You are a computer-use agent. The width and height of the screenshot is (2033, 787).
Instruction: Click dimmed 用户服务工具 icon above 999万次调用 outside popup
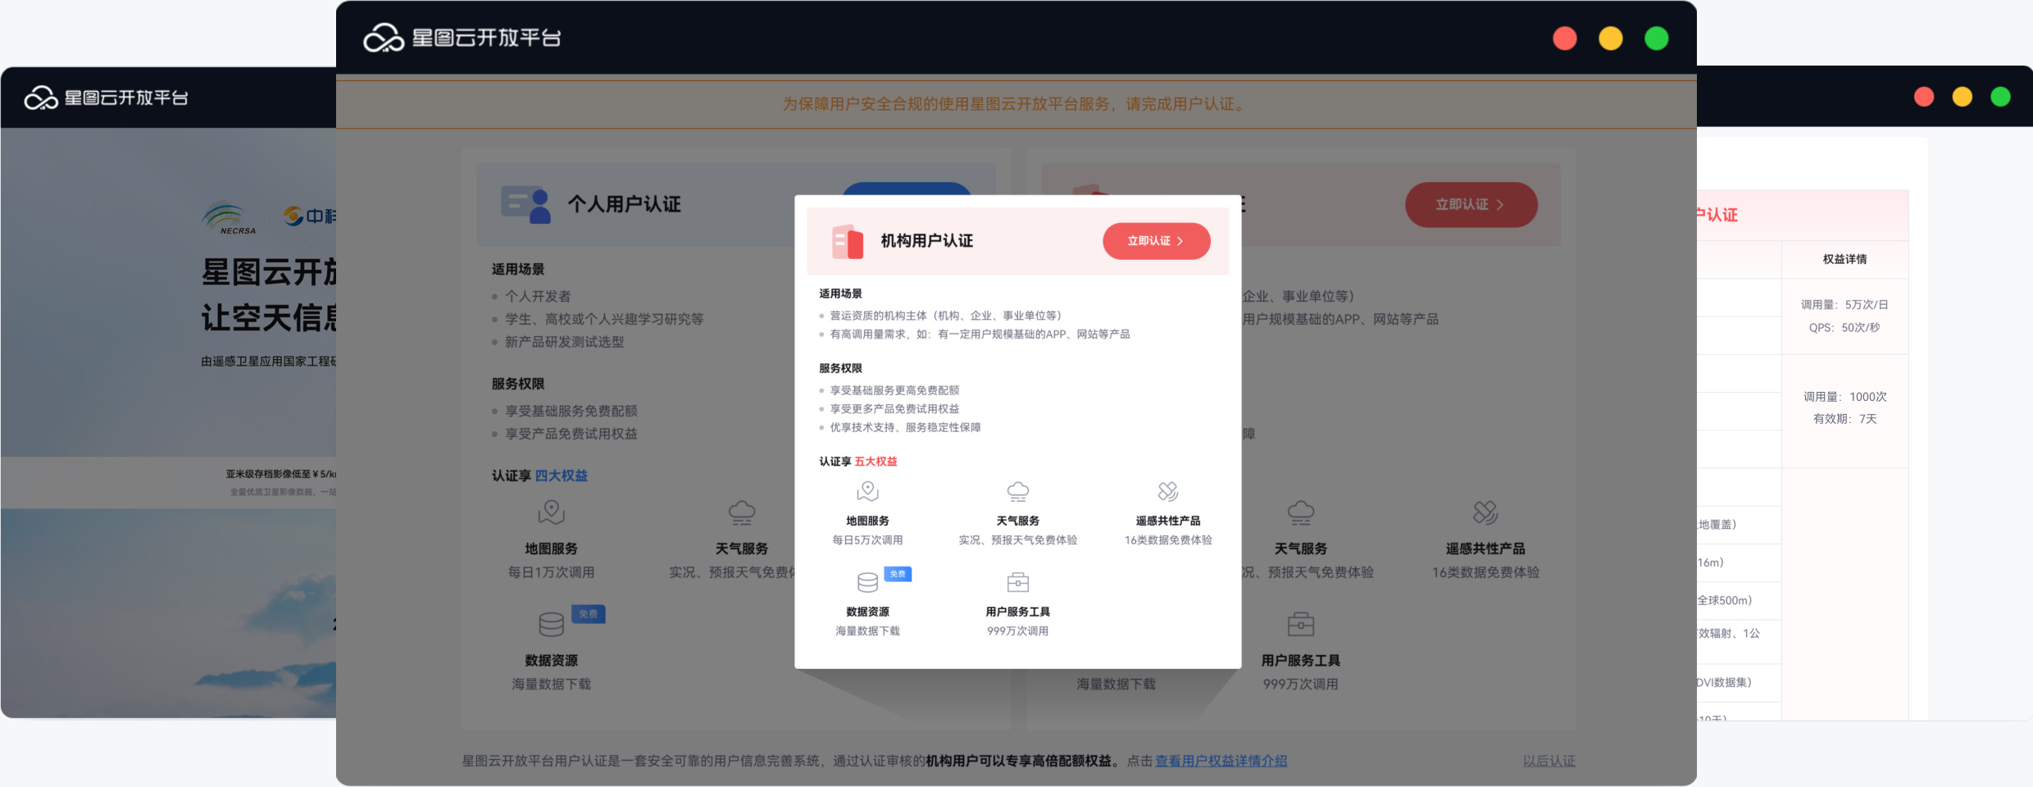pos(1300,625)
